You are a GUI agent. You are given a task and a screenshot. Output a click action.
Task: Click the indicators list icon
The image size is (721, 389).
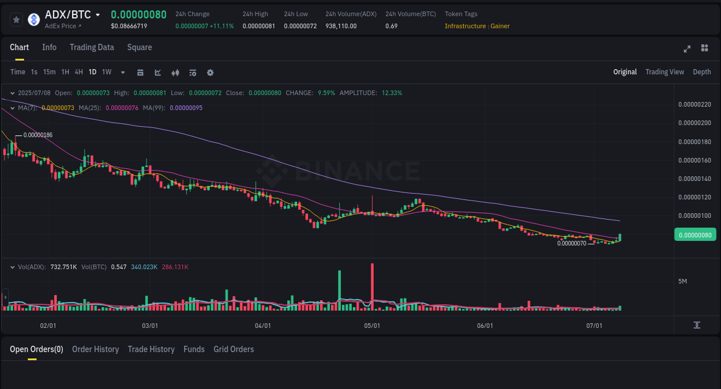[x=192, y=72]
